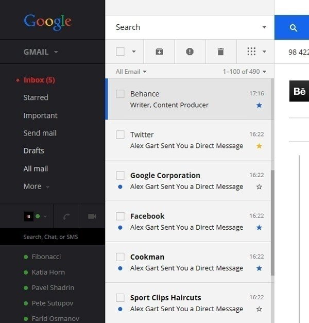This screenshot has height=323, width=309.
Task: Open the All Email filter dropdown
Action: [x=131, y=72]
